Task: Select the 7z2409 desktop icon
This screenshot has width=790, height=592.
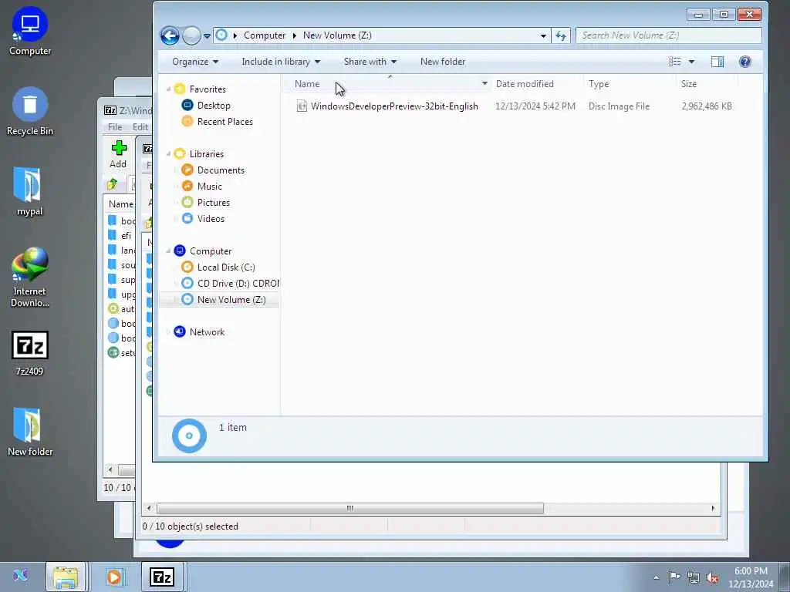Action: point(30,353)
